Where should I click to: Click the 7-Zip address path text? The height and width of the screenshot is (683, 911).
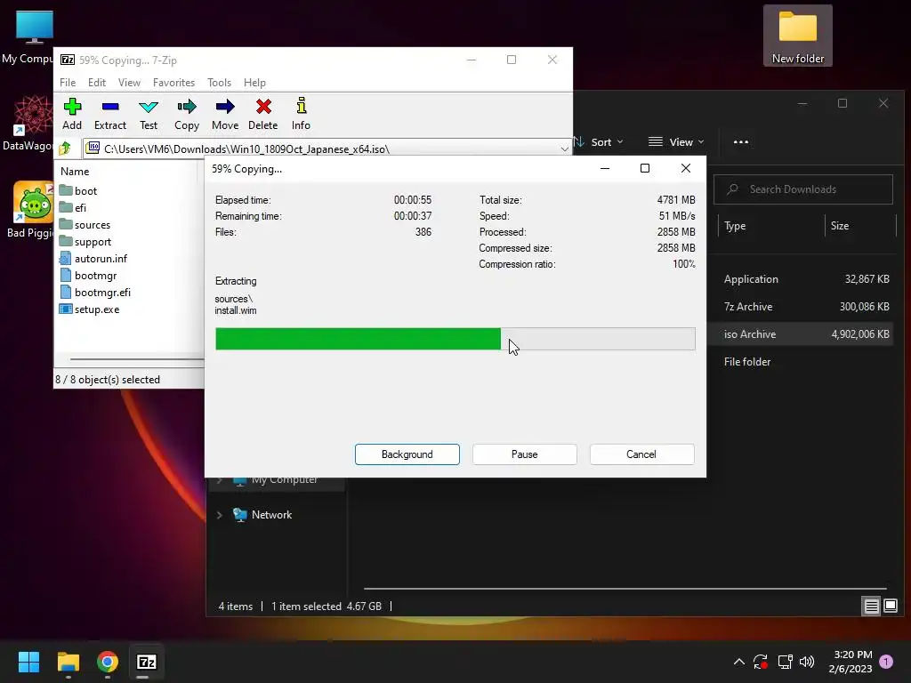tap(246, 149)
